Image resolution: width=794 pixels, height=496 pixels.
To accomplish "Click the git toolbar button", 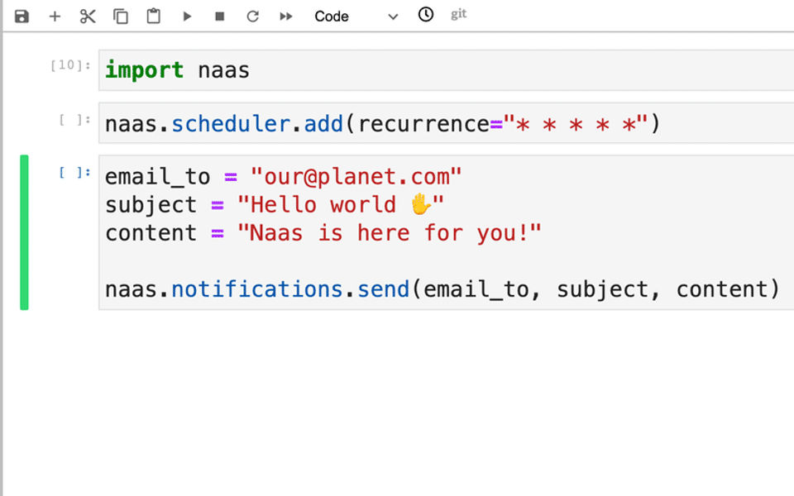I will coord(459,14).
